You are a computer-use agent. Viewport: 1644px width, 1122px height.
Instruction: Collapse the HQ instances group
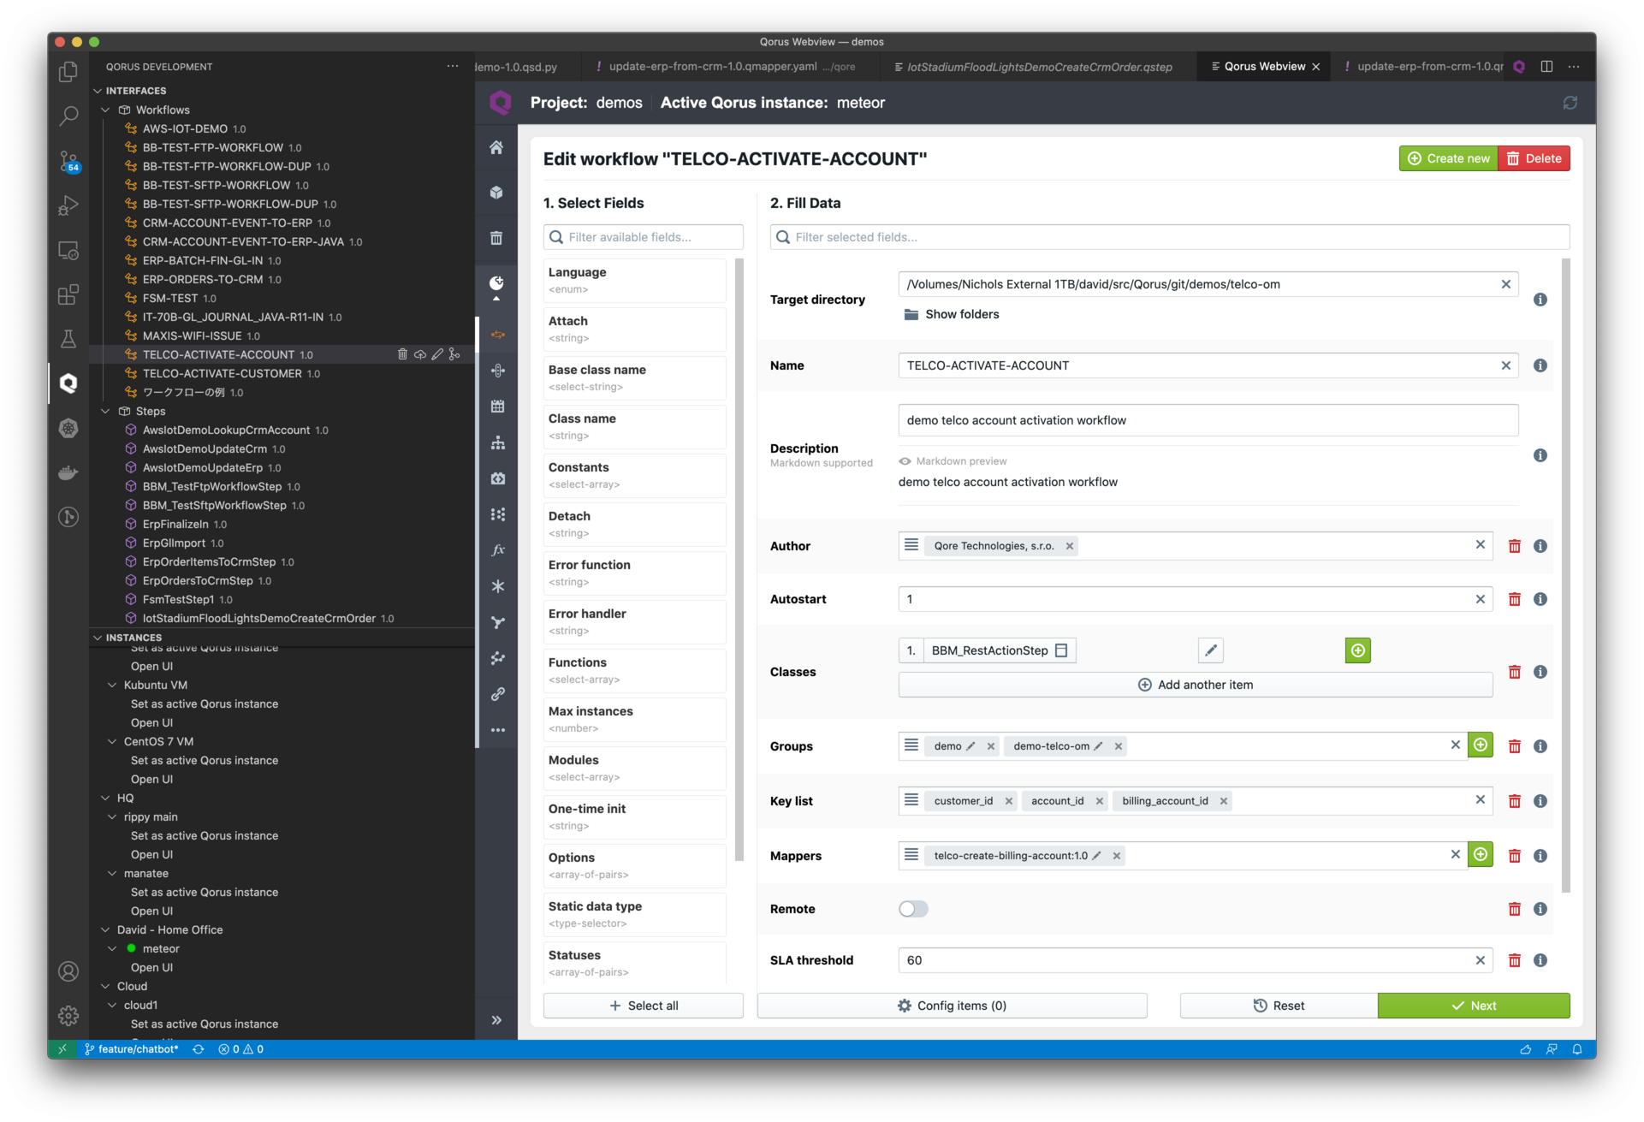point(106,798)
